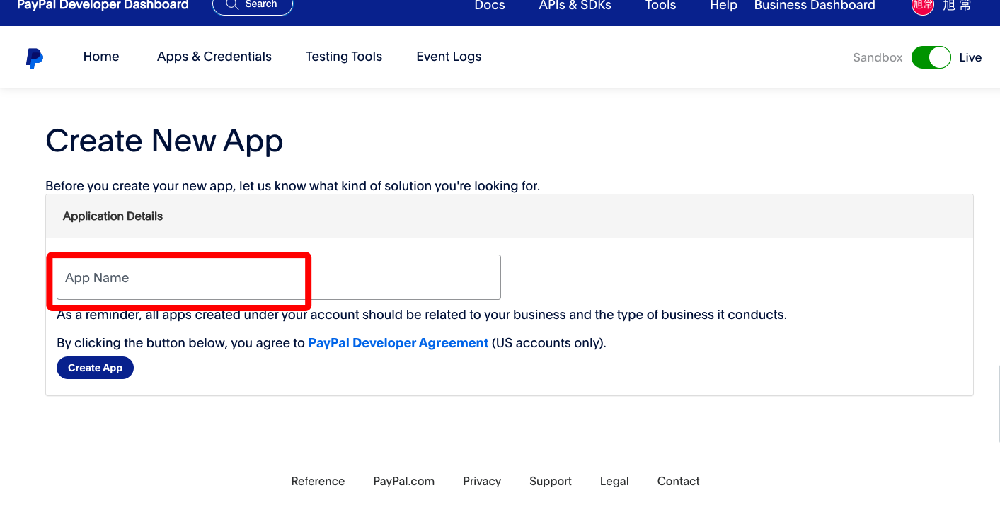Open the PayPal.com footer link
Viewport: 1000px width, 517px height.
[x=404, y=481]
